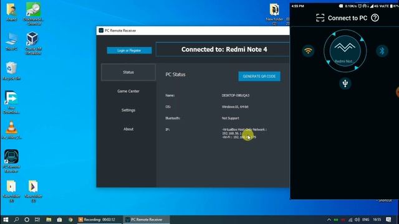Select the Anand user folder on desktop
The width and height of the screenshot is (399, 224).
pos(11,12)
